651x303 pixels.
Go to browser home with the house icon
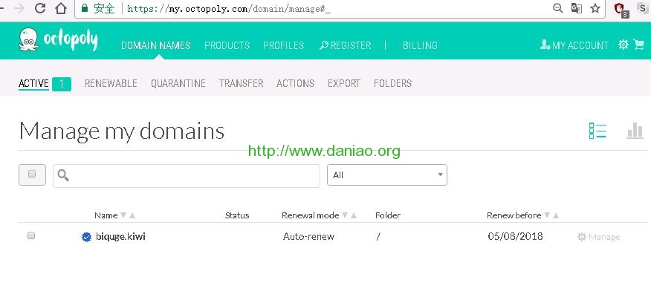(x=61, y=8)
